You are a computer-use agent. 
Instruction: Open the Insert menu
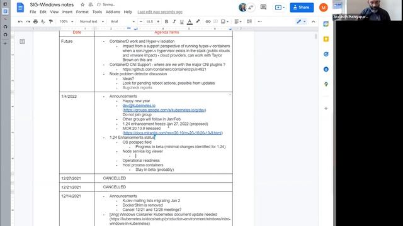click(x=67, y=12)
